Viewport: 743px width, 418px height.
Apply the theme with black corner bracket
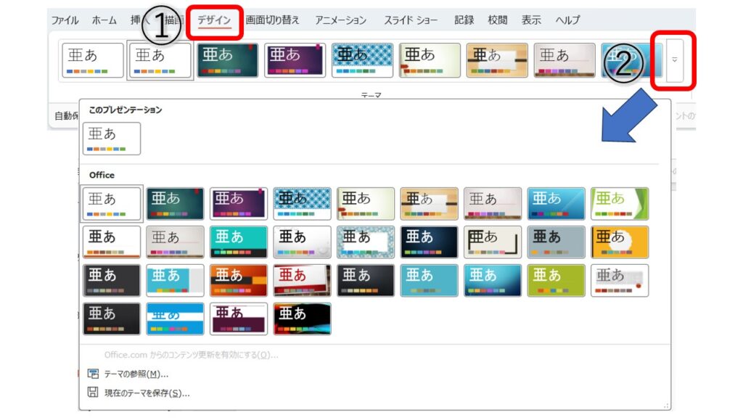493,242
